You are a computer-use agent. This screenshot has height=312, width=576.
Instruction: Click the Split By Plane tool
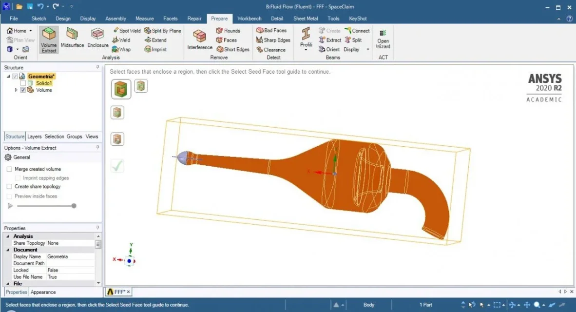pos(163,31)
